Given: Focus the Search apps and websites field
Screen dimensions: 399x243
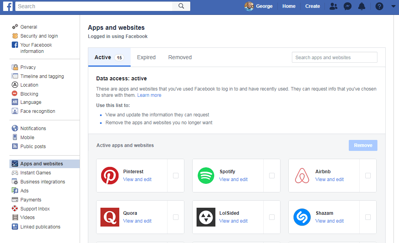Looking at the screenshot, I should pyautogui.click(x=334, y=58).
